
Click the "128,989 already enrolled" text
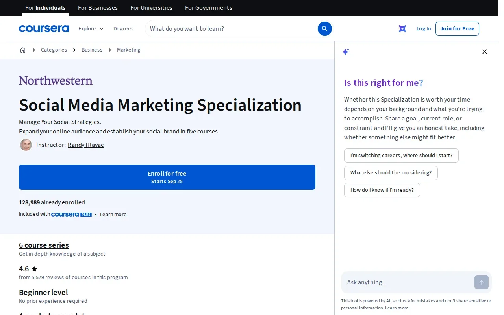[52, 202]
